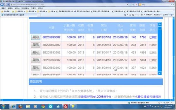Click 顯示 button for month 7 row

(36, 52)
